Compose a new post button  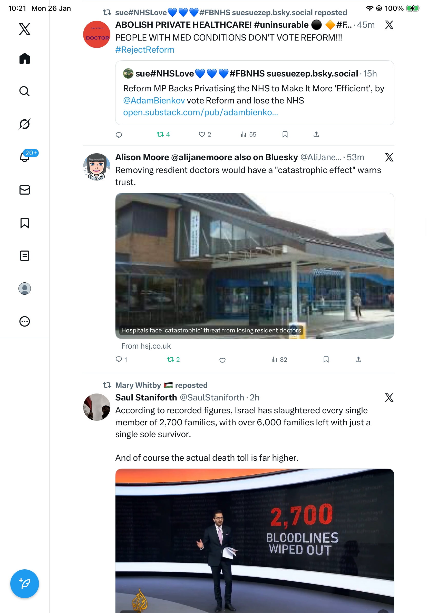tap(25, 583)
